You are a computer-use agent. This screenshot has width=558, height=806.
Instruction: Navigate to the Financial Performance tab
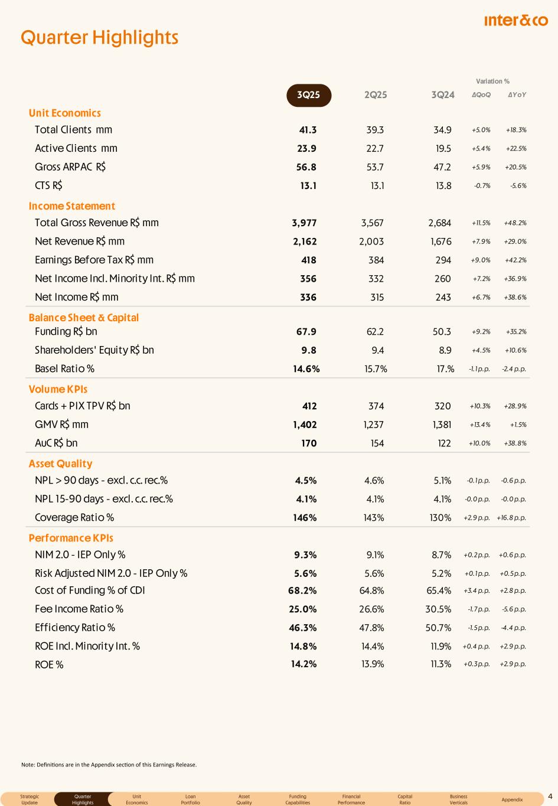click(351, 800)
